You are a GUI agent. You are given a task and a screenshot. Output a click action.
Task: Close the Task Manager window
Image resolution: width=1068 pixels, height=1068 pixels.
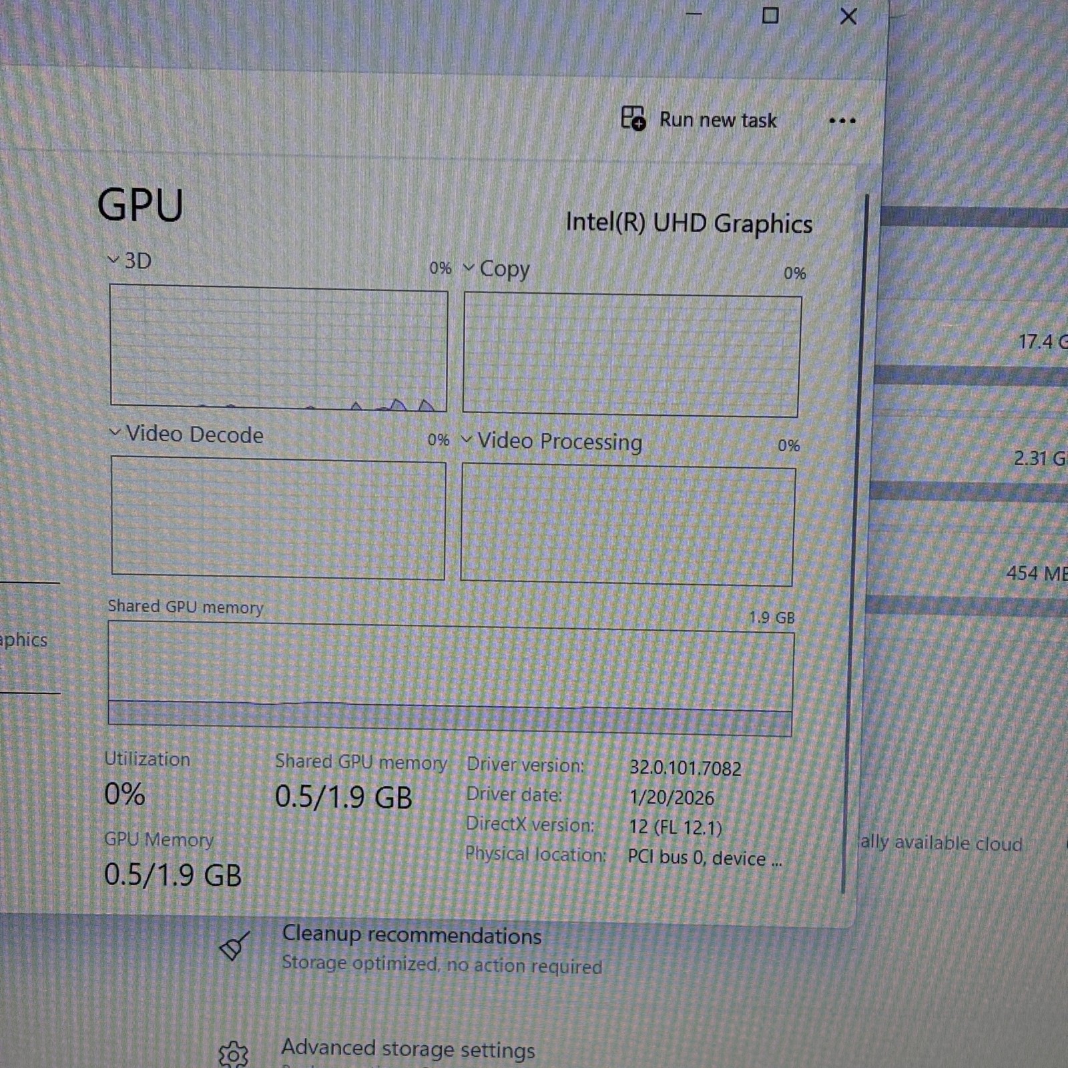point(848,16)
